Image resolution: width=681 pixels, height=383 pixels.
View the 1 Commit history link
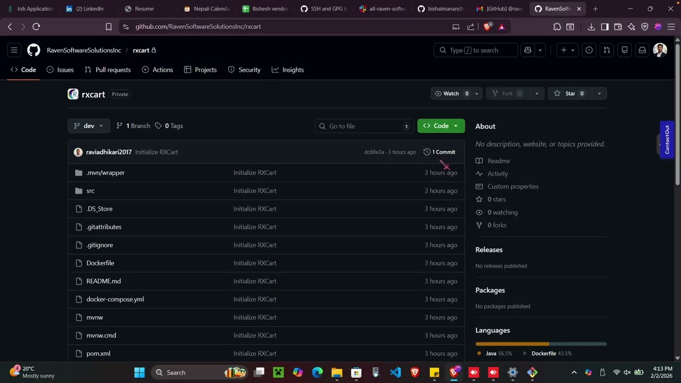(x=439, y=152)
